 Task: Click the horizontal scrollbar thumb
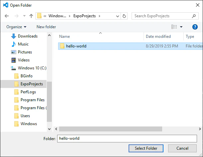111,129
